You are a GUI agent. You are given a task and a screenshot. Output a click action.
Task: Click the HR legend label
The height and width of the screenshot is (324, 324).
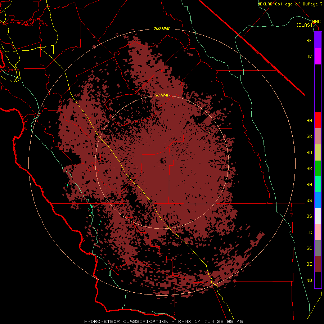pos(309,168)
